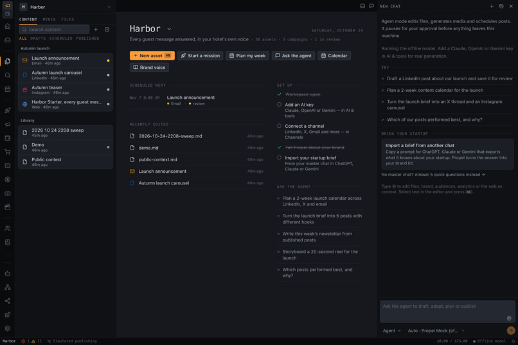Viewport: 518px width, 345px height.
Task: Click the orange megaphone app icon at top
Action: click(x=7, y=6)
